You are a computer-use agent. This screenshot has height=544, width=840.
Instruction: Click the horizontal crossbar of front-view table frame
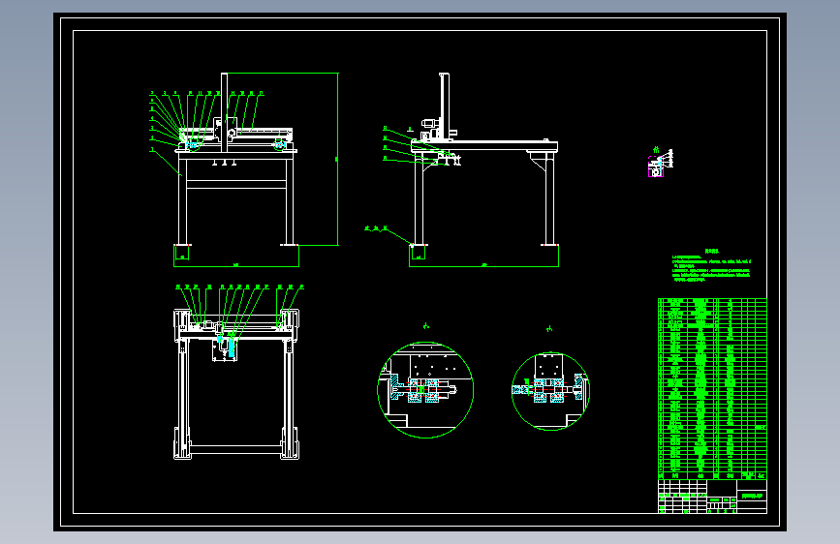pos(236,184)
